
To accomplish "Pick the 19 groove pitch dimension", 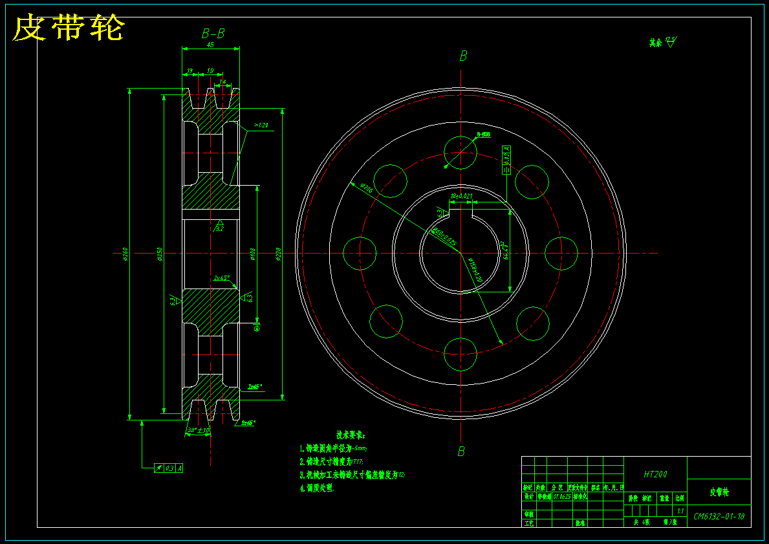I will point(210,71).
